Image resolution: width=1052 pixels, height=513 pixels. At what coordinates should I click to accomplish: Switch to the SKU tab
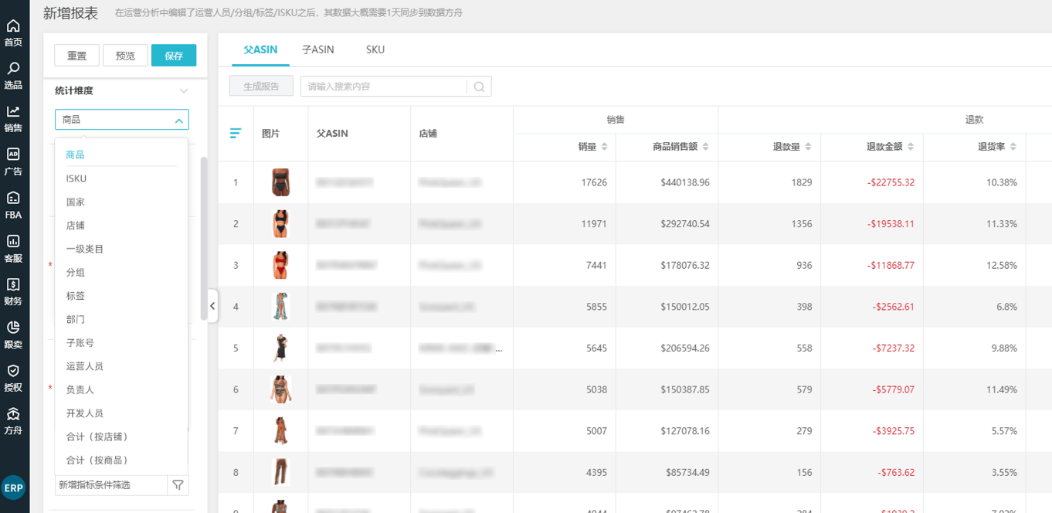point(375,49)
